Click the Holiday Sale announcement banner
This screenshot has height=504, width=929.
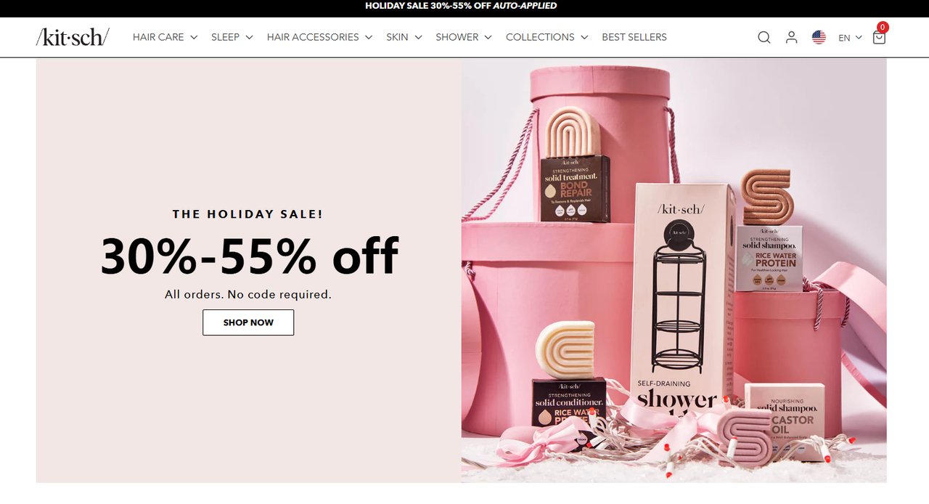coord(464,6)
